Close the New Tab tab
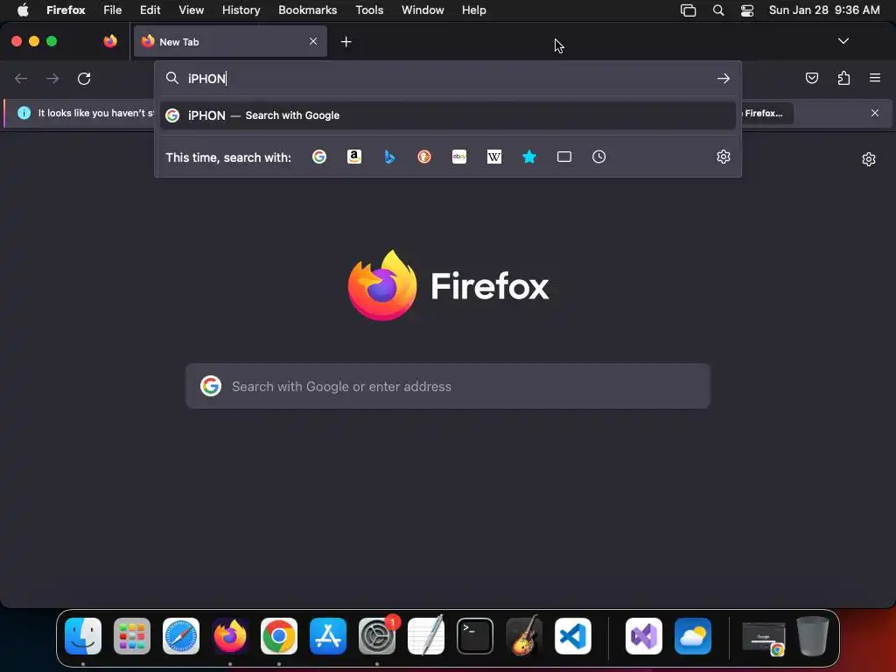 pos(313,41)
